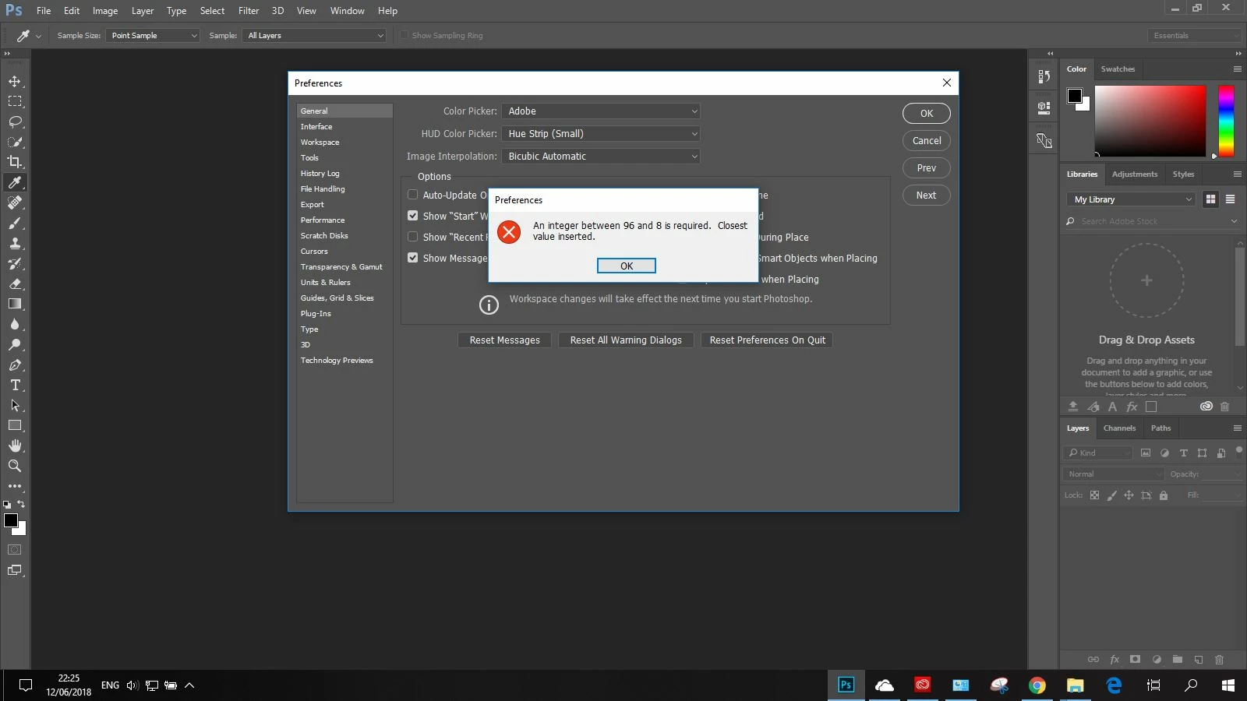Open the Color Picker dropdown
This screenshot has height=701, width=1247.
pos(601,111)
